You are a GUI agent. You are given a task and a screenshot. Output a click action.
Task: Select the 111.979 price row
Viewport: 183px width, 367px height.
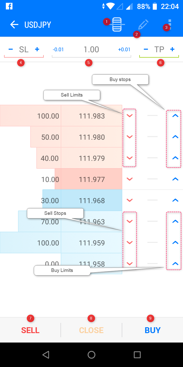[x=92, y=158]
